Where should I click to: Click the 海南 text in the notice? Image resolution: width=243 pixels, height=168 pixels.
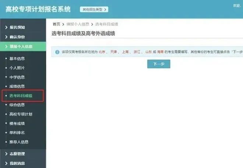[161, 52]
